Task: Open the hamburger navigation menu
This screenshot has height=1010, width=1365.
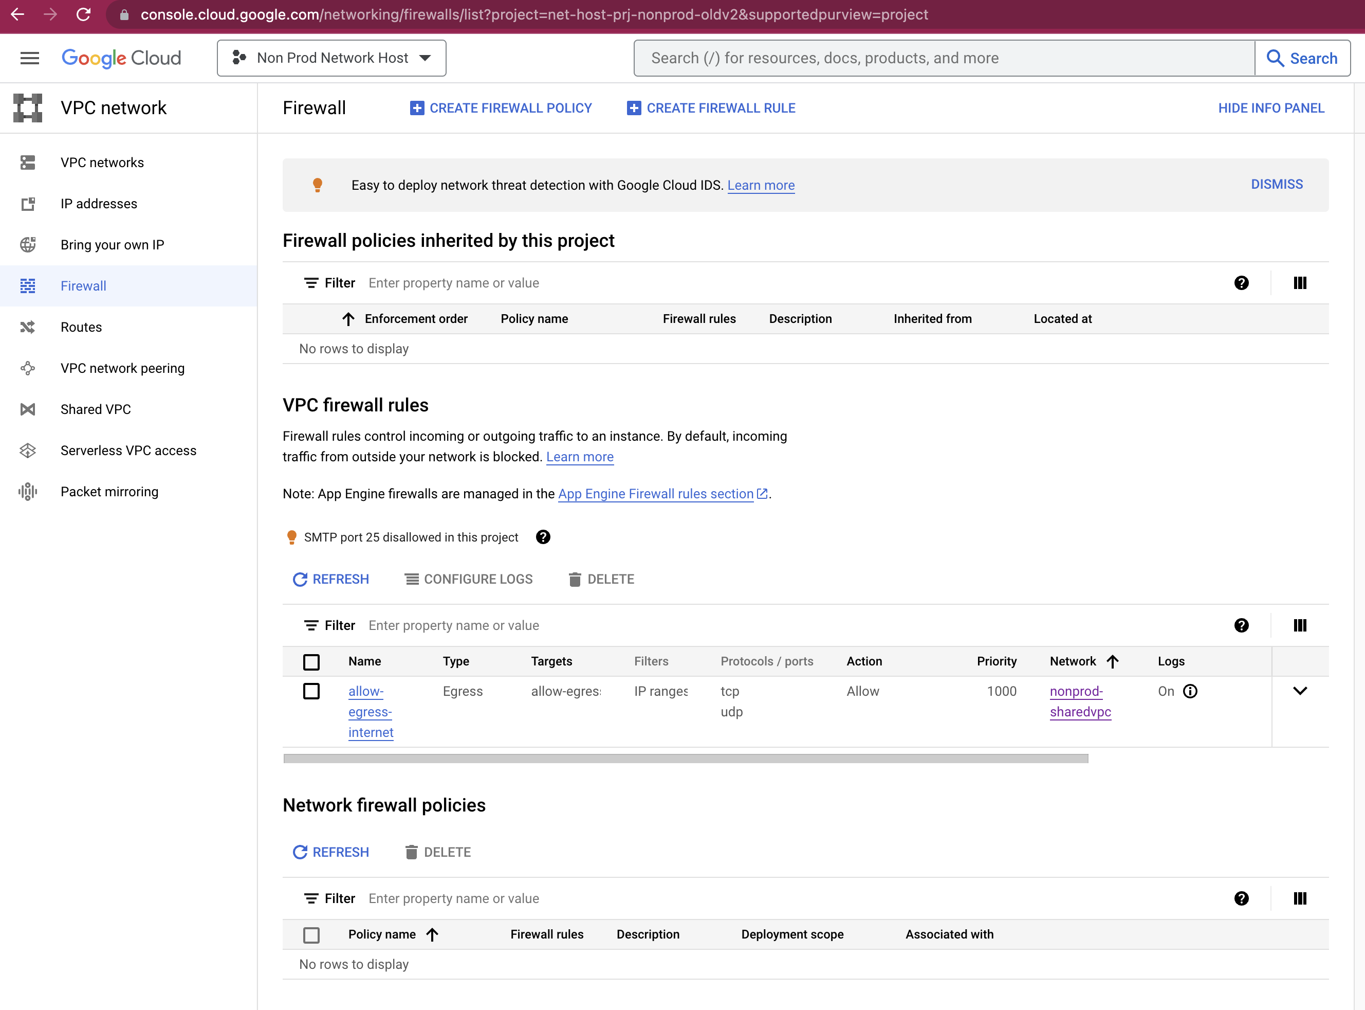Action: click(x=29, y=58)
